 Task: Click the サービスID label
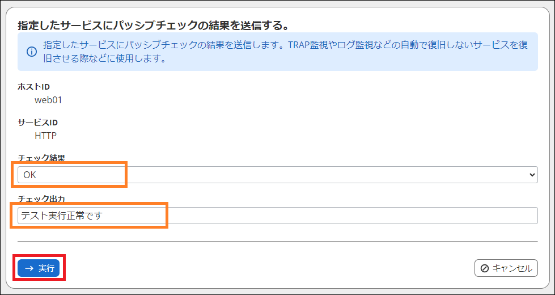click(x=37, y=122)
